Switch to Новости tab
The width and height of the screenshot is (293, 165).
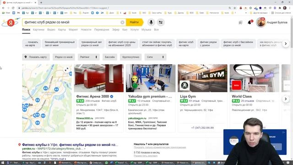pos(86,30)
